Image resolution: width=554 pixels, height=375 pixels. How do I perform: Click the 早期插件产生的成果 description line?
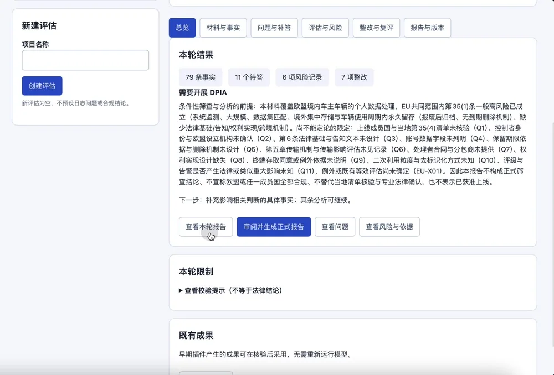[266, 354]
